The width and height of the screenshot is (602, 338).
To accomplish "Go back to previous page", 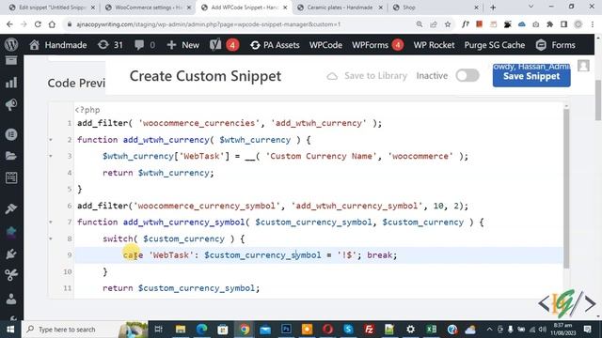I will [9, 24].
